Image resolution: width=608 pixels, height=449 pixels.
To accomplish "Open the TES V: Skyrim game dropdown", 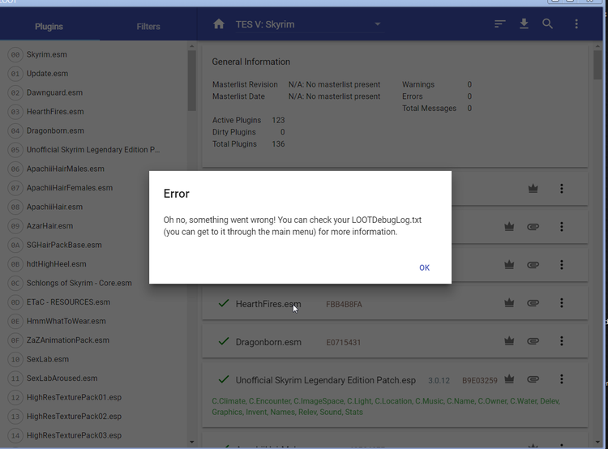I will [308, 24].
